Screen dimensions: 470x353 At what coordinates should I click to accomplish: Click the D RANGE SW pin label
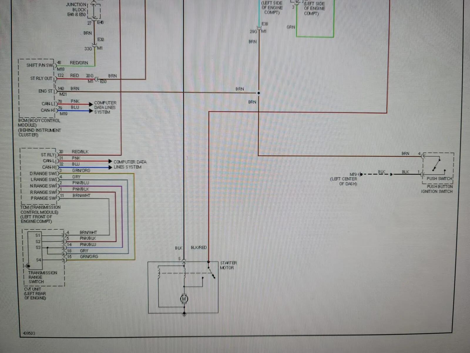coord(43,174)
